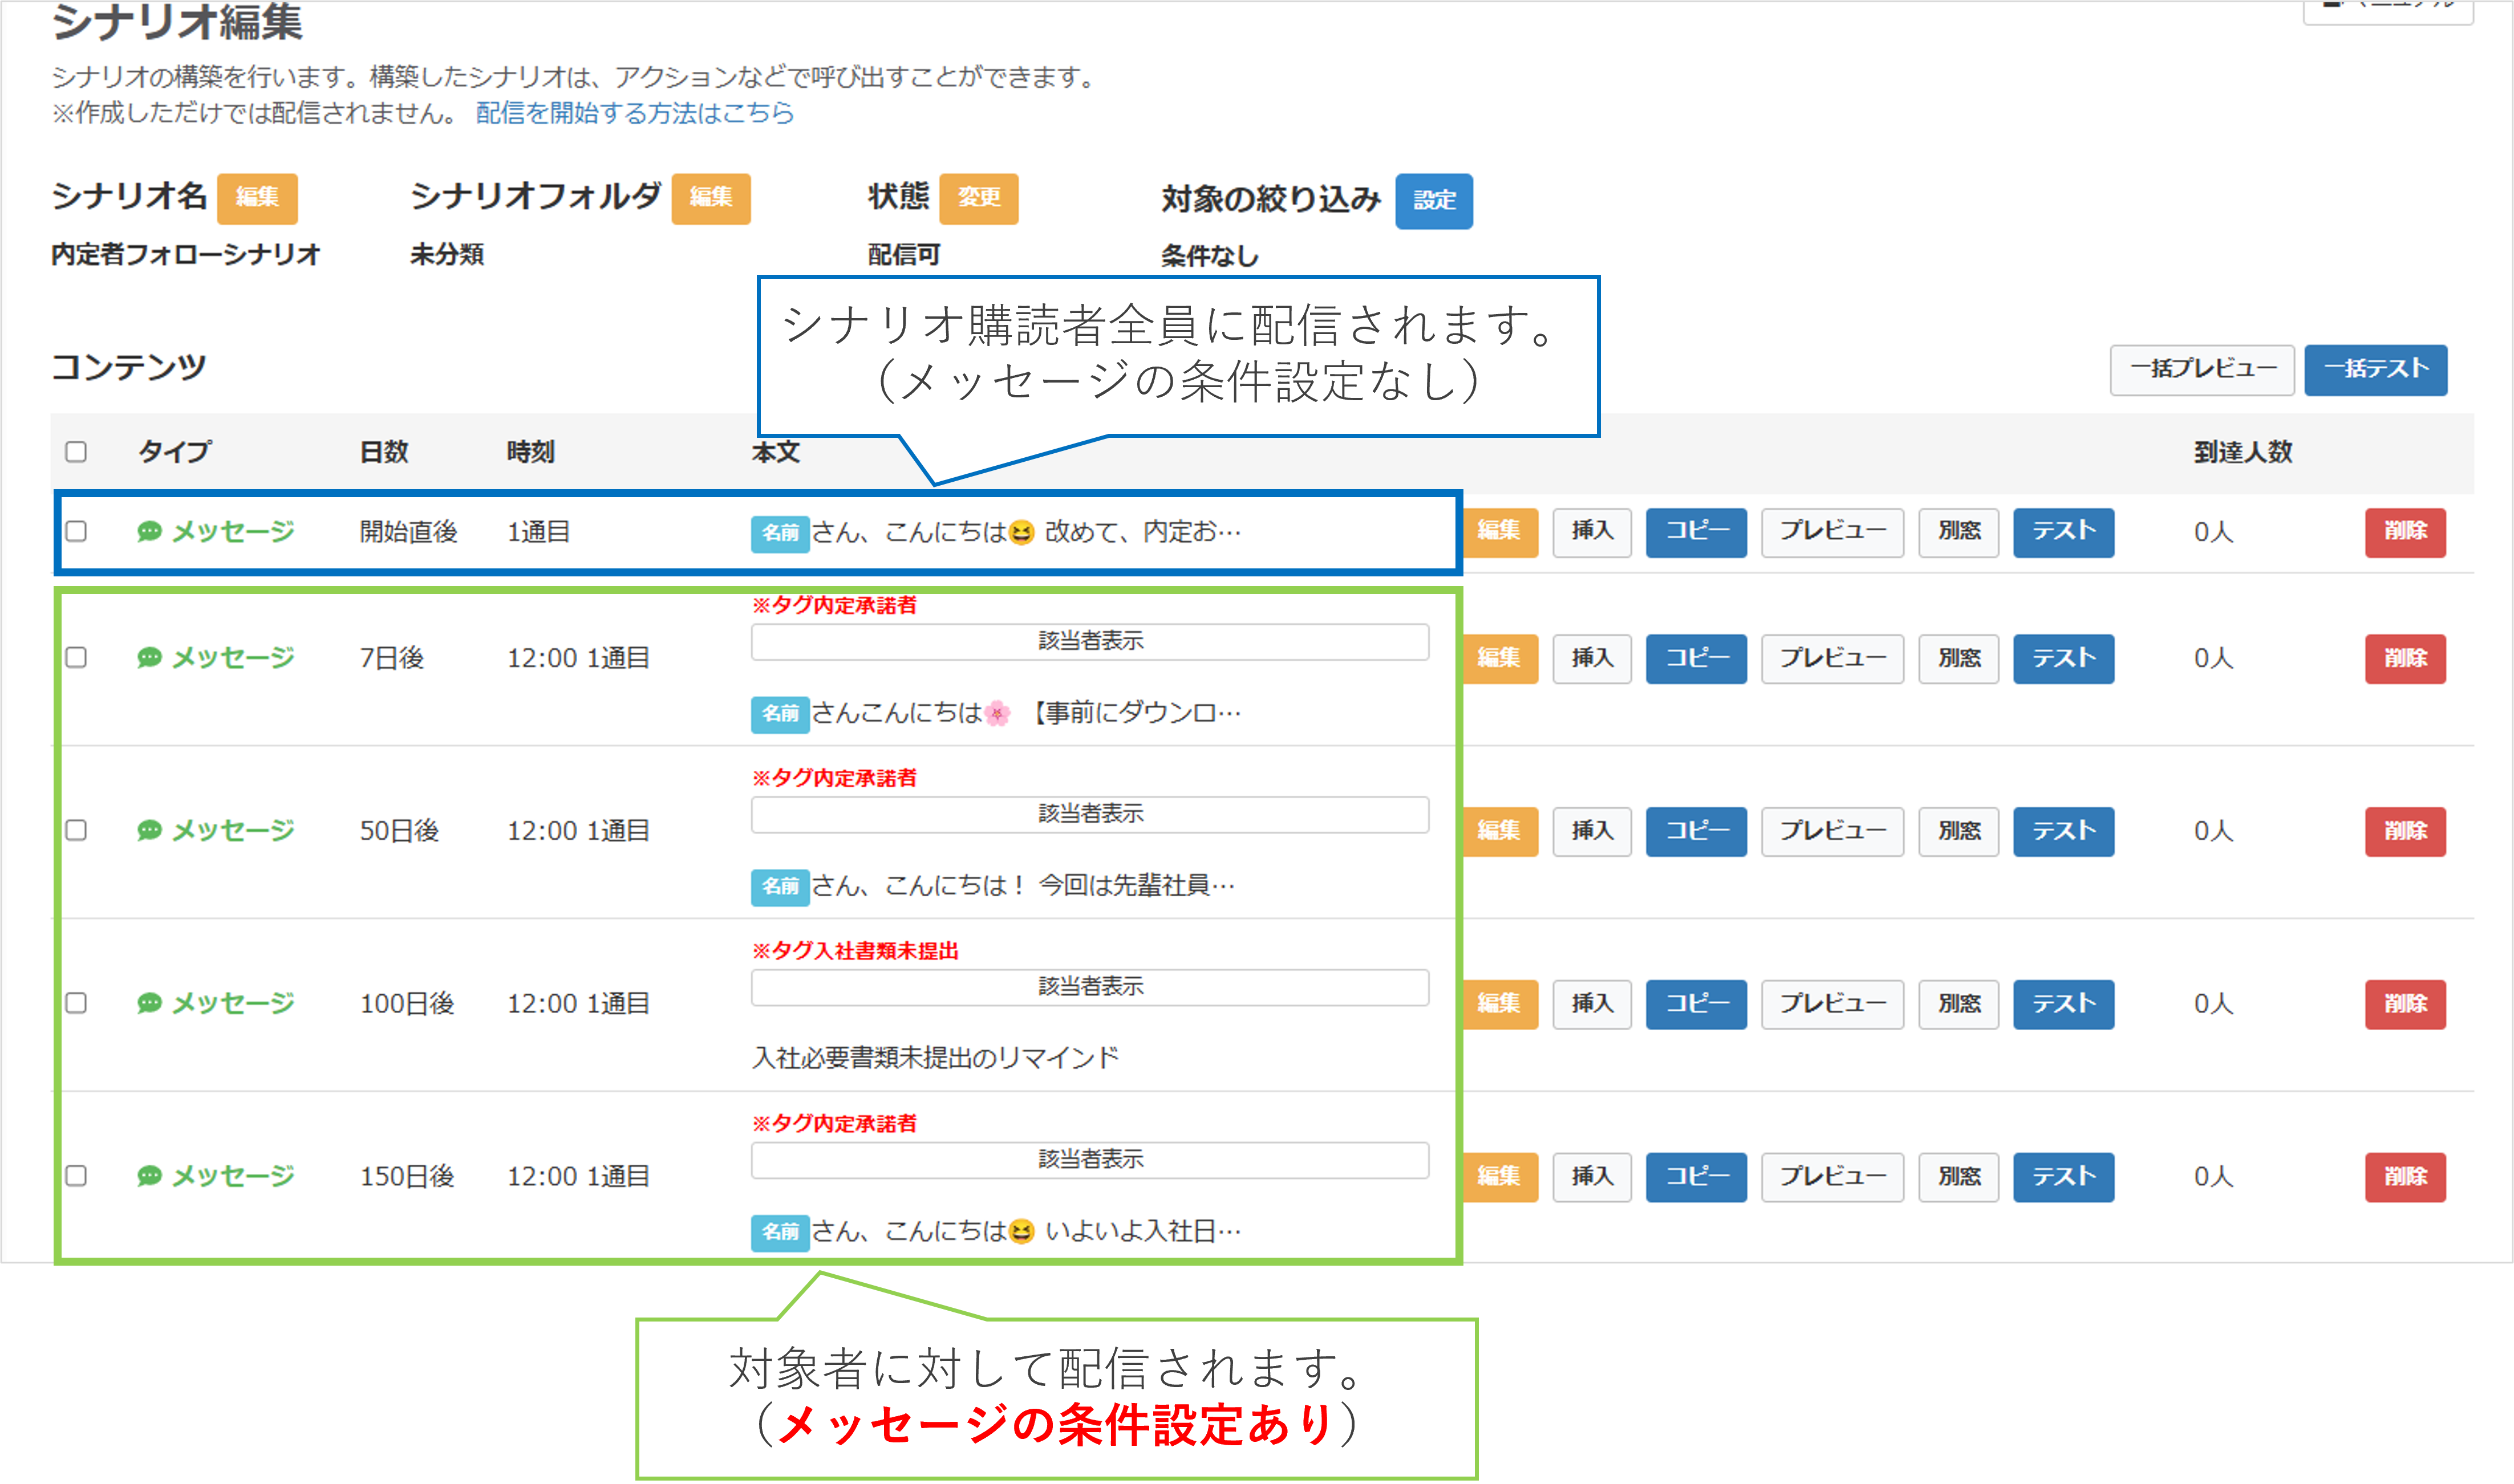This screenshot has height=1484, width=2514.
Task: Click the 名前 tag in the first message
Action: [x=779, y=533]
